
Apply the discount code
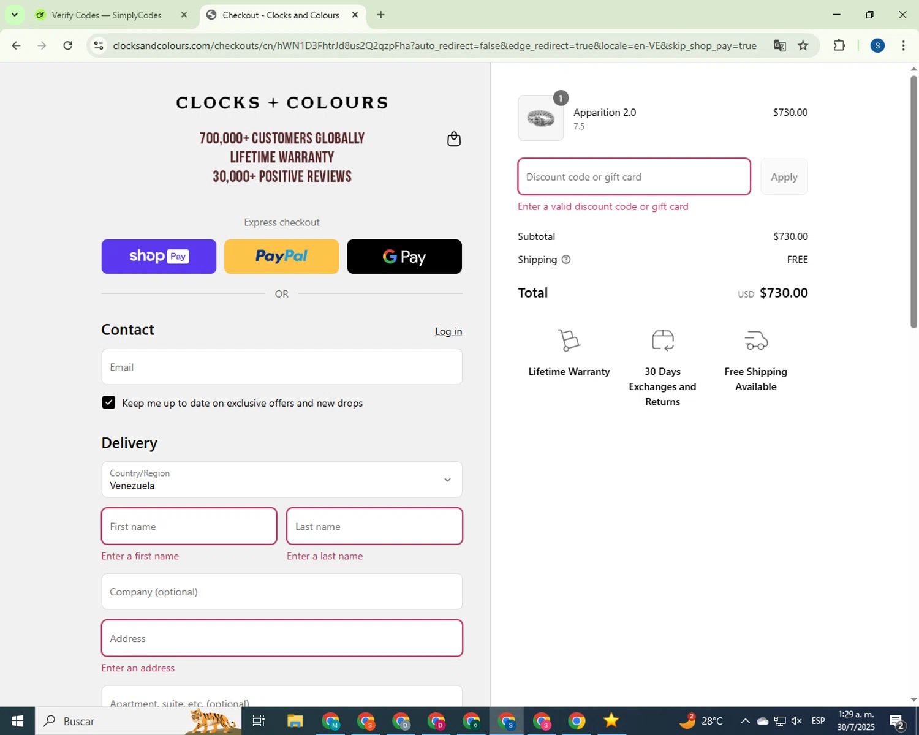tap(784, 177)
